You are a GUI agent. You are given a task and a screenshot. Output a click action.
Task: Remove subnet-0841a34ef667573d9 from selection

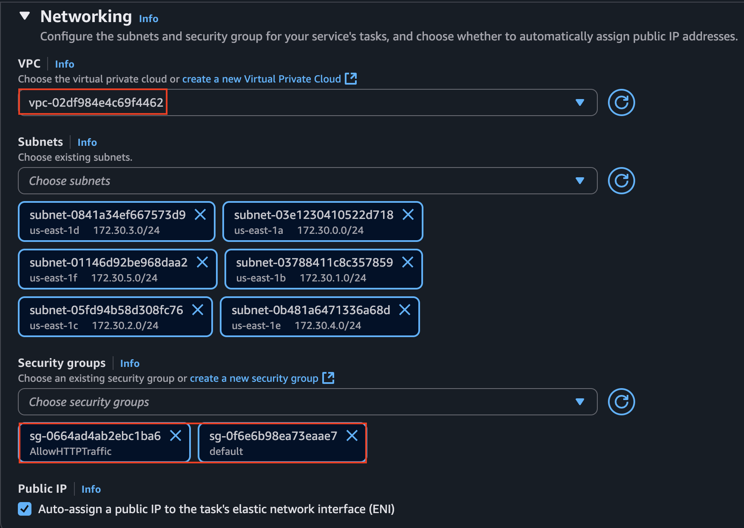coord(200,215)
